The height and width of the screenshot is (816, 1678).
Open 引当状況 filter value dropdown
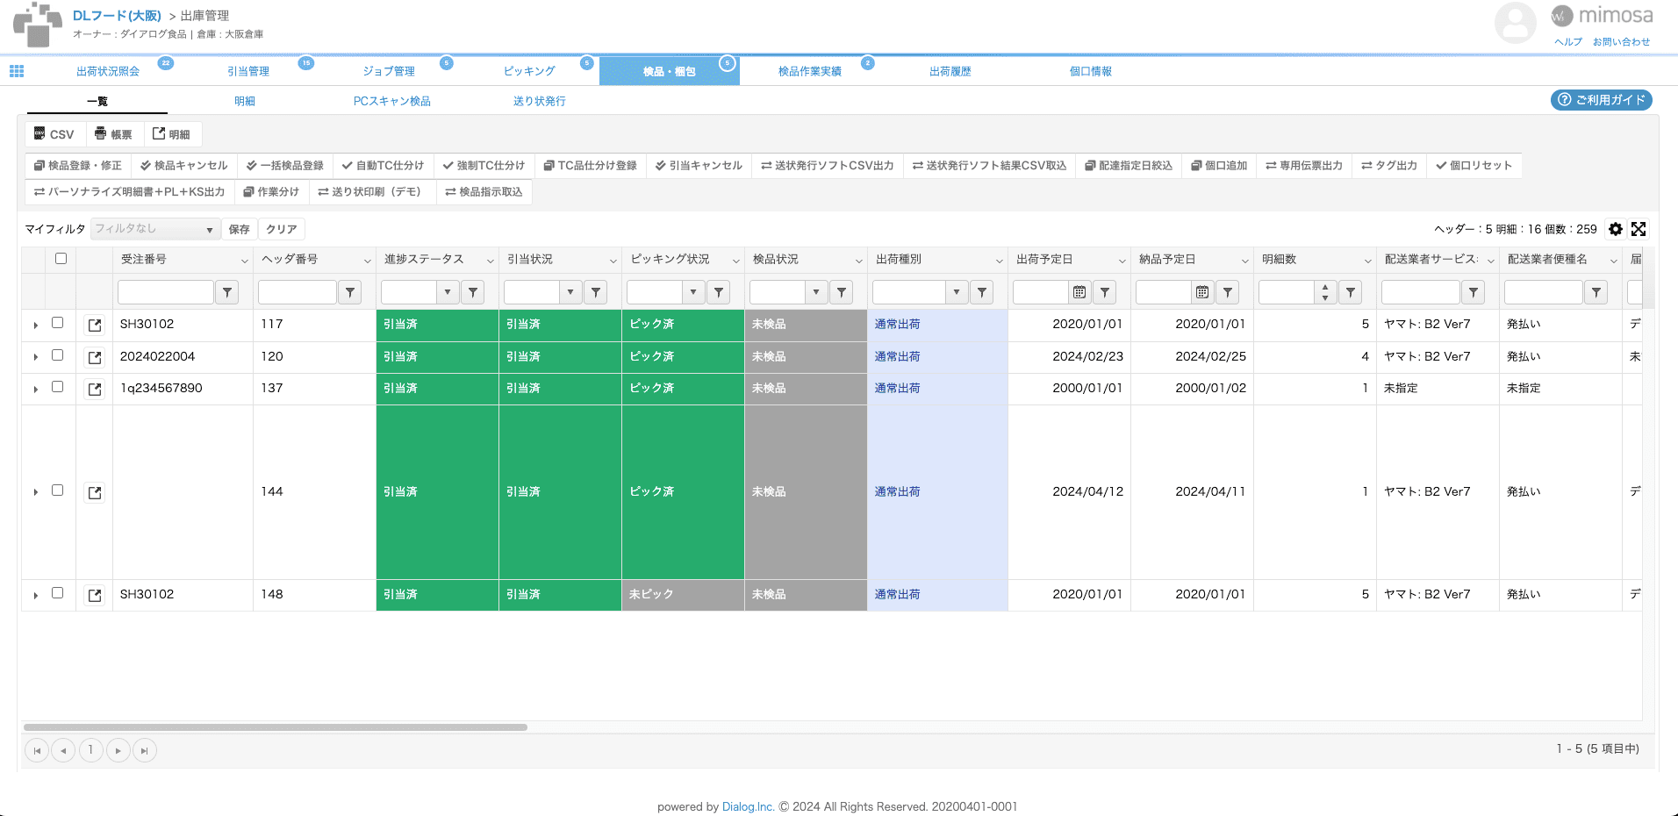(x=570, y=292)
